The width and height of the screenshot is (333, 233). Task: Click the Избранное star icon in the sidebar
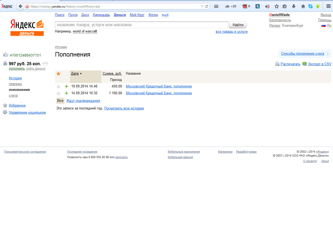point(5,105)
